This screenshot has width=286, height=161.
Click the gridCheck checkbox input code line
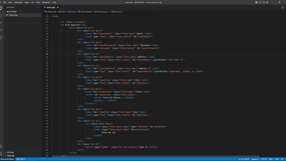point(130,127)
